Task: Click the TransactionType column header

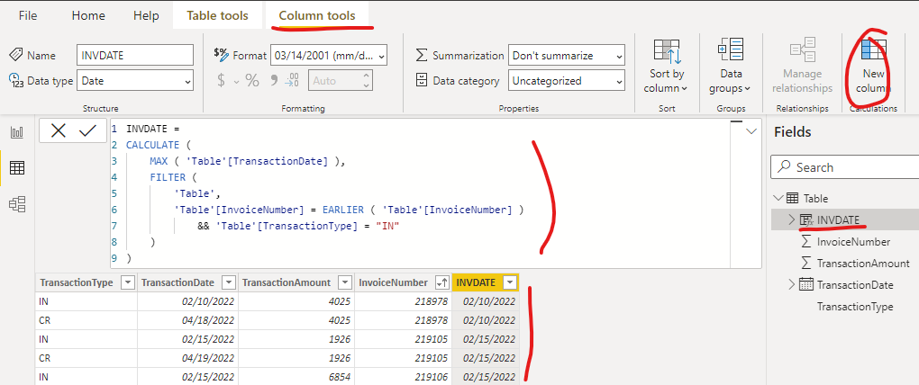Action: 86,283
